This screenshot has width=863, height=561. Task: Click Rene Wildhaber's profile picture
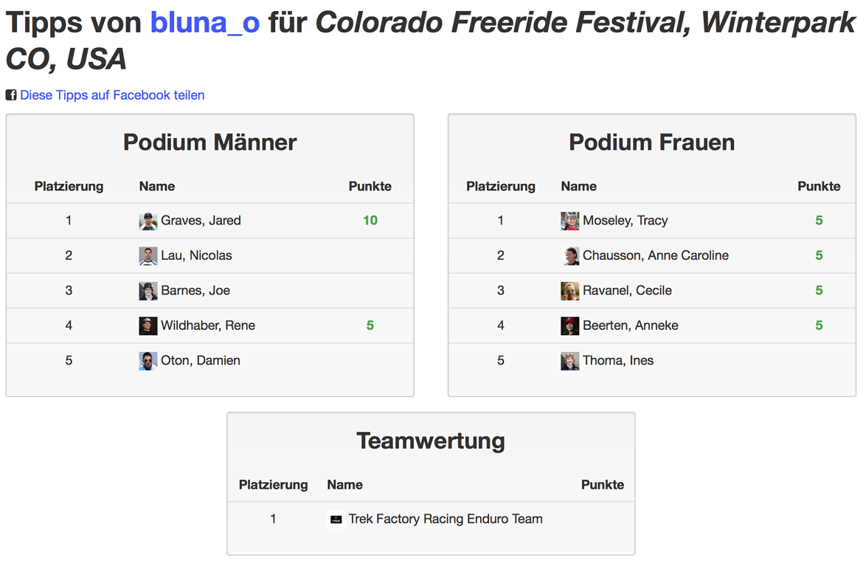[x=148, y=326]
